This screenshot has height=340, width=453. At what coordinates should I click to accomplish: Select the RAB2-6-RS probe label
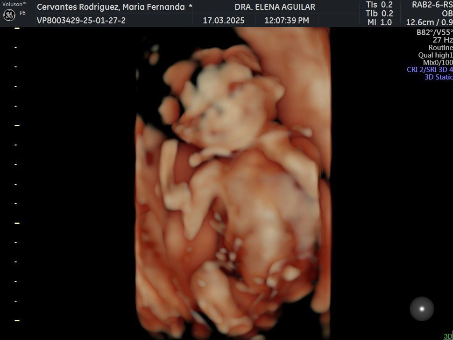tap(432, 5)
